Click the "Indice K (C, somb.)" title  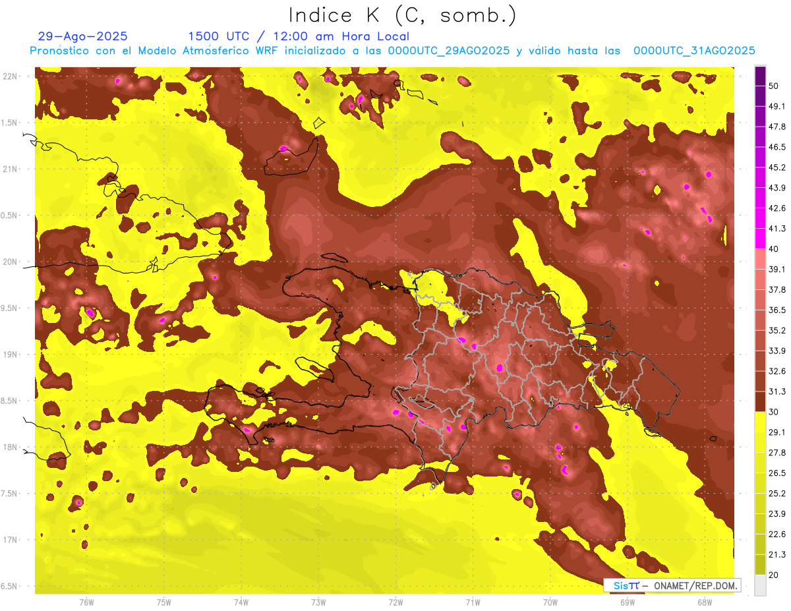(x=403, y=16)
